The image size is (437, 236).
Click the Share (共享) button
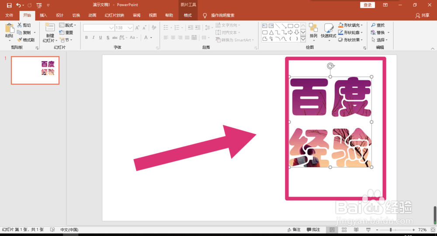[x=422, y=15]
